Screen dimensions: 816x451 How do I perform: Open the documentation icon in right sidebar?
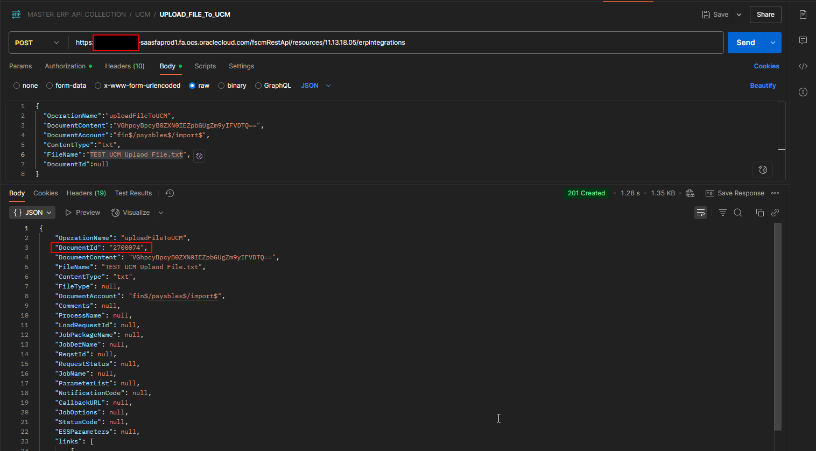coord(803,15)
